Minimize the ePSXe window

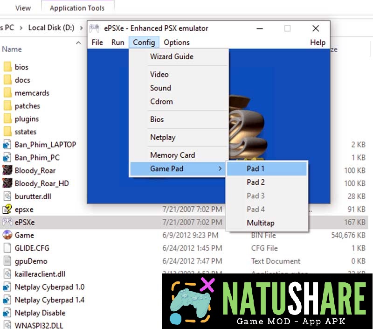click(260, 28)
